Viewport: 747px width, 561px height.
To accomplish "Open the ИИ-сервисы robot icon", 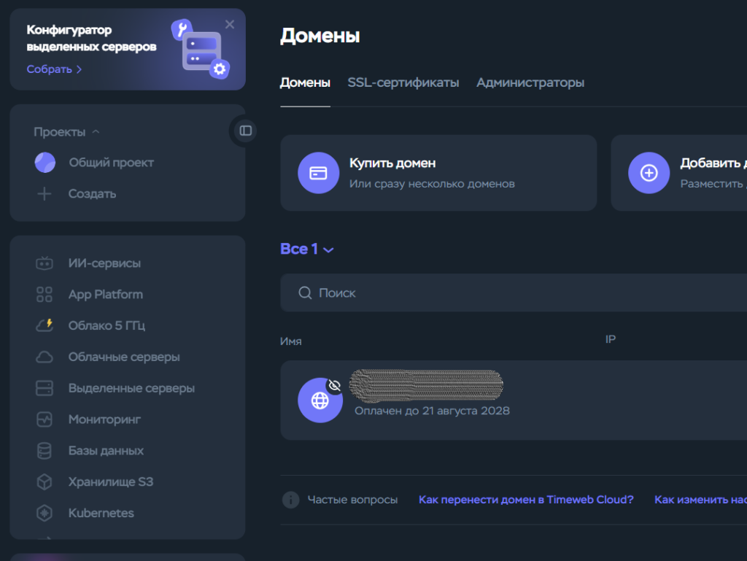I will [x=44, y=263].
